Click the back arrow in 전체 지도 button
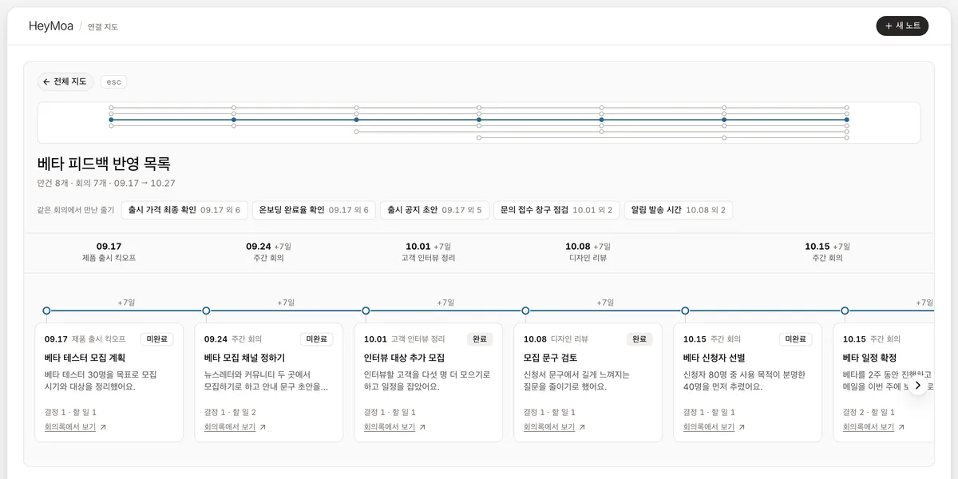This screenshot has width=958, height=479. [x=46, y=81]
